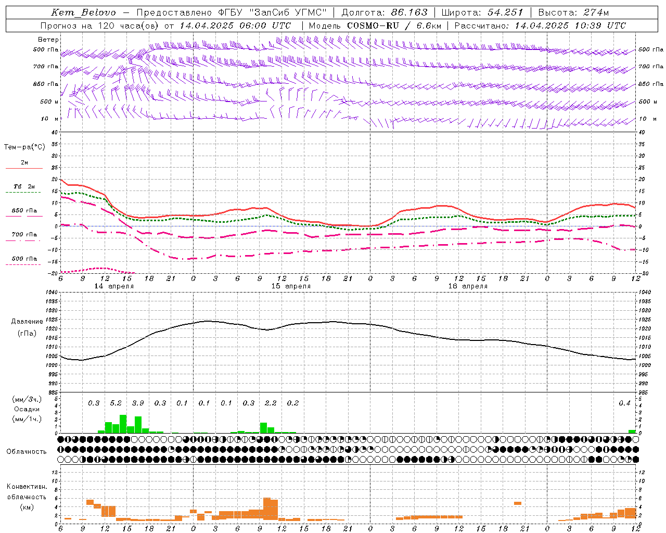
Task: Click the Широта: 54.251 field
Action: (x=482, y=12)
